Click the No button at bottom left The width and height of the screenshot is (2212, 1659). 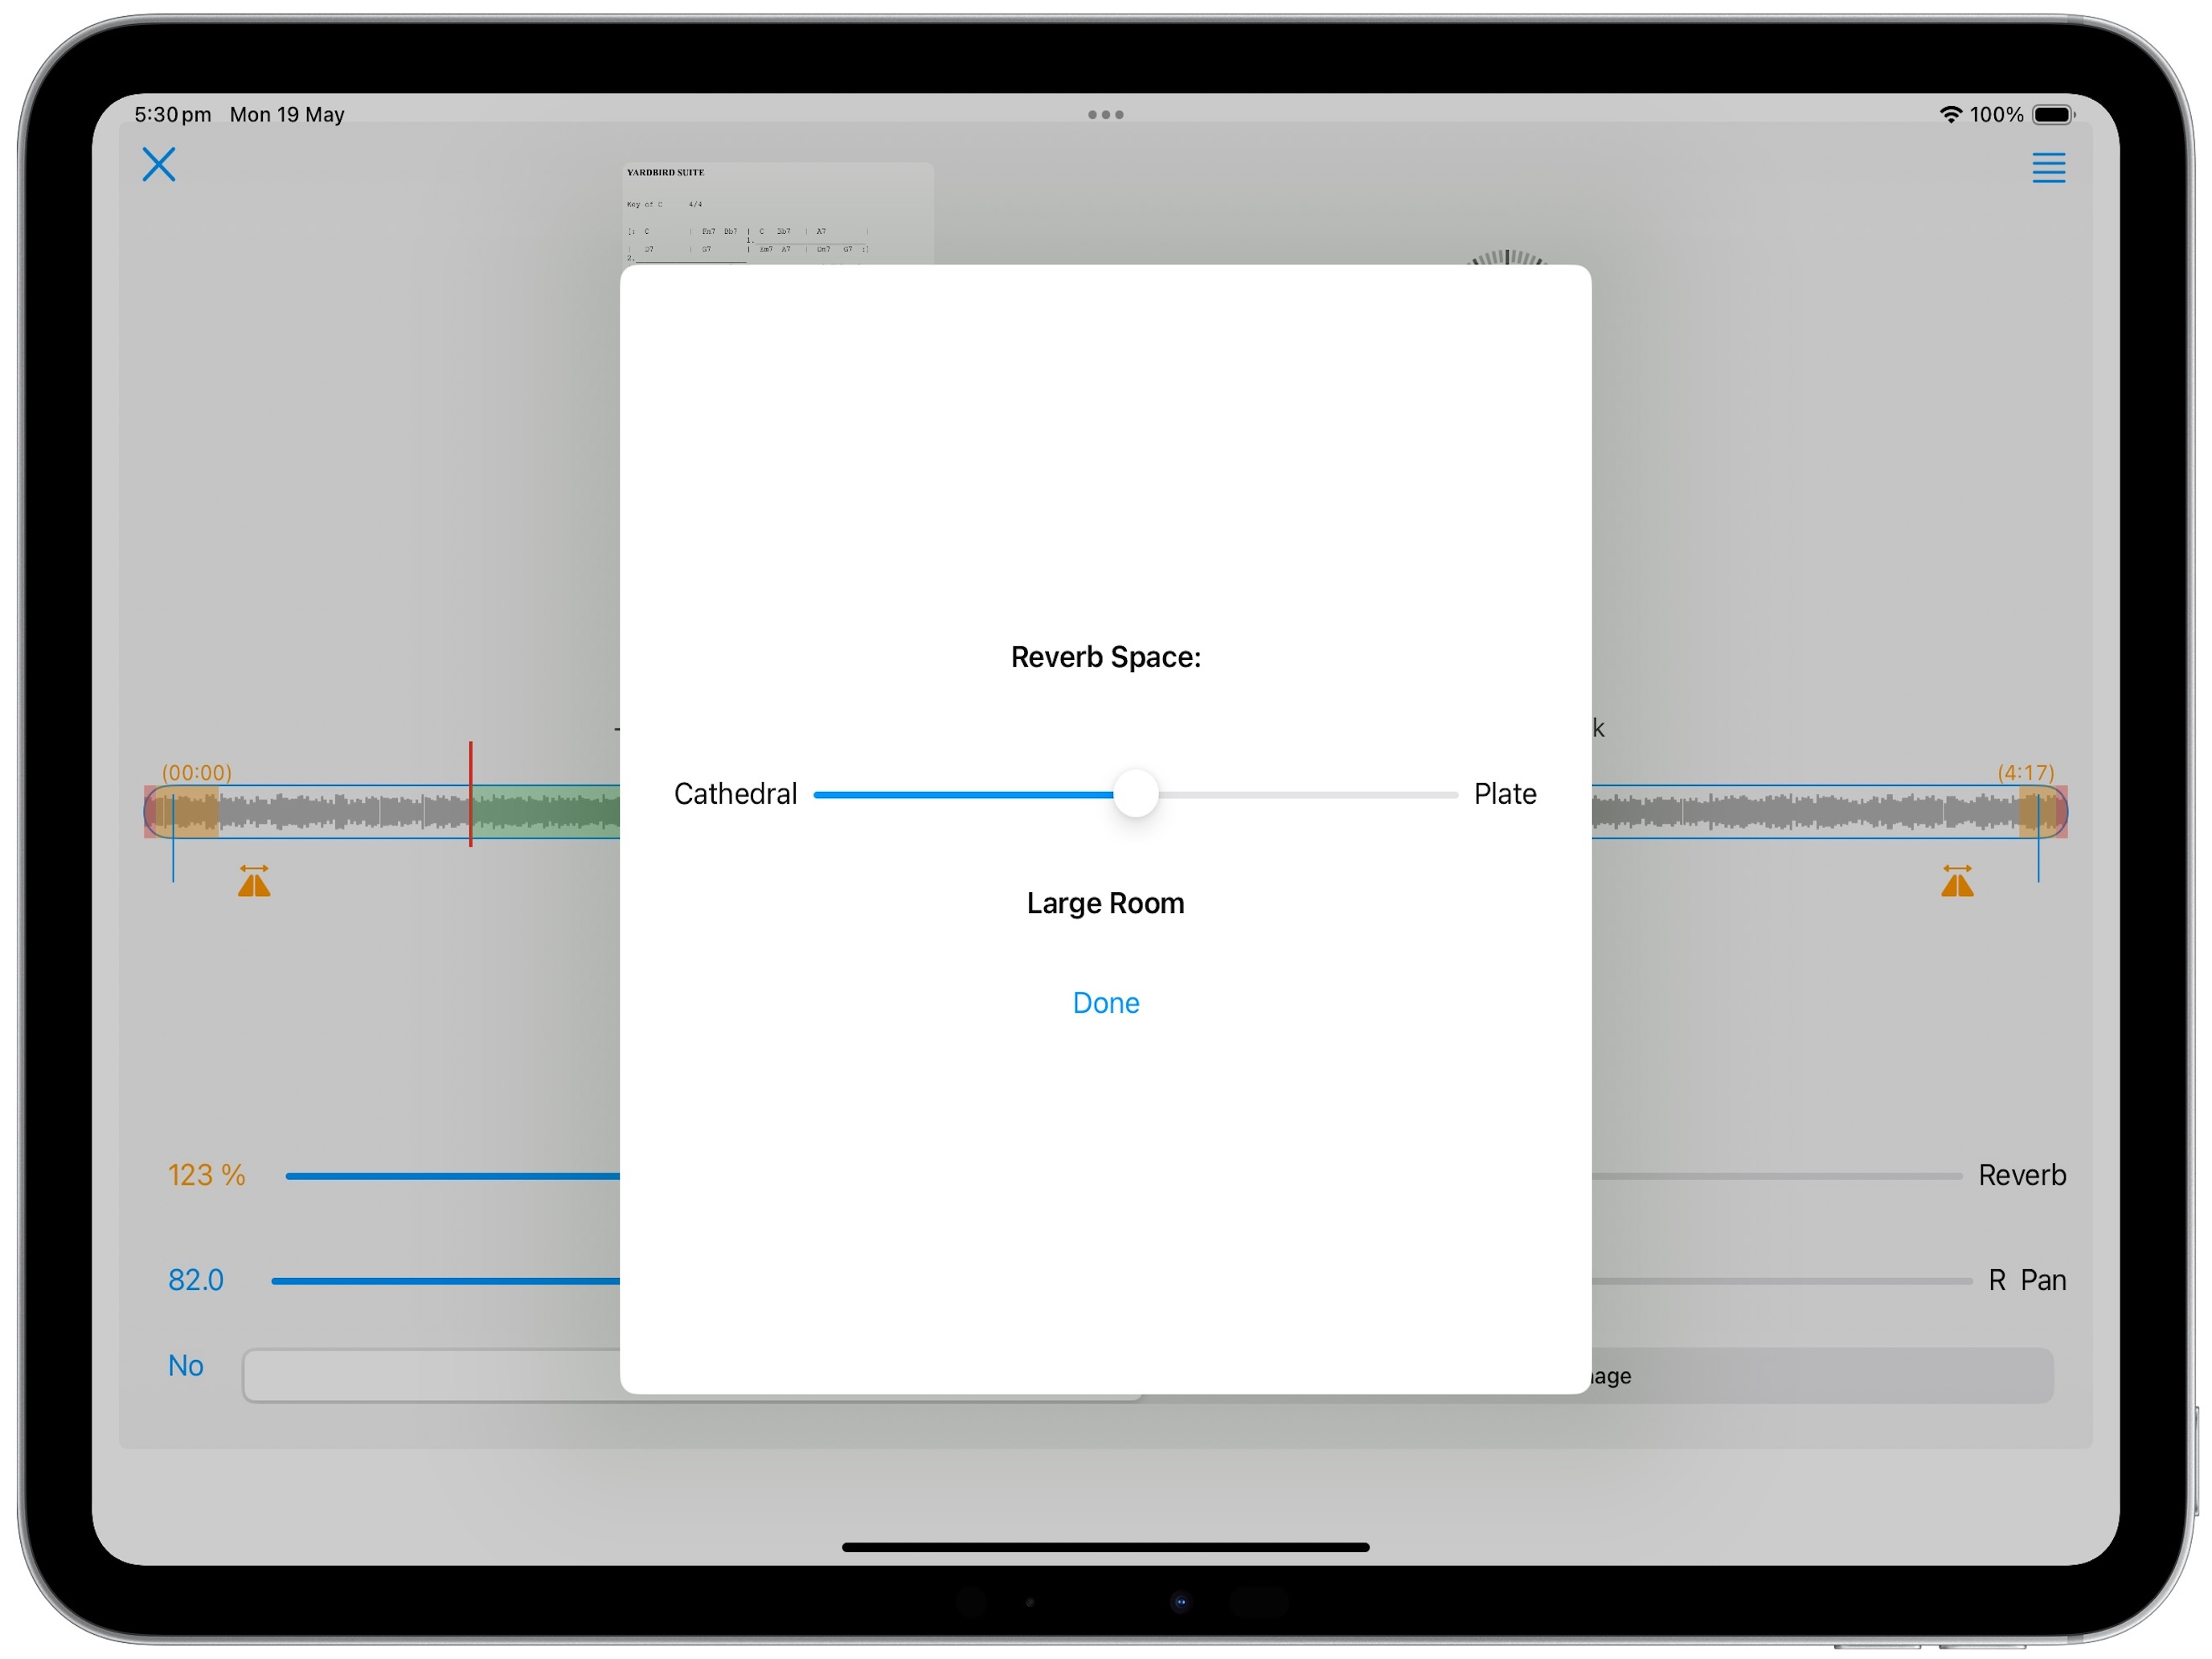point(186,1365)
